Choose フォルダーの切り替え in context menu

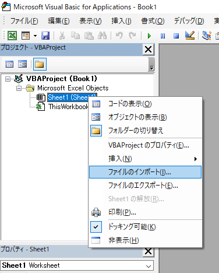point(145,131)
